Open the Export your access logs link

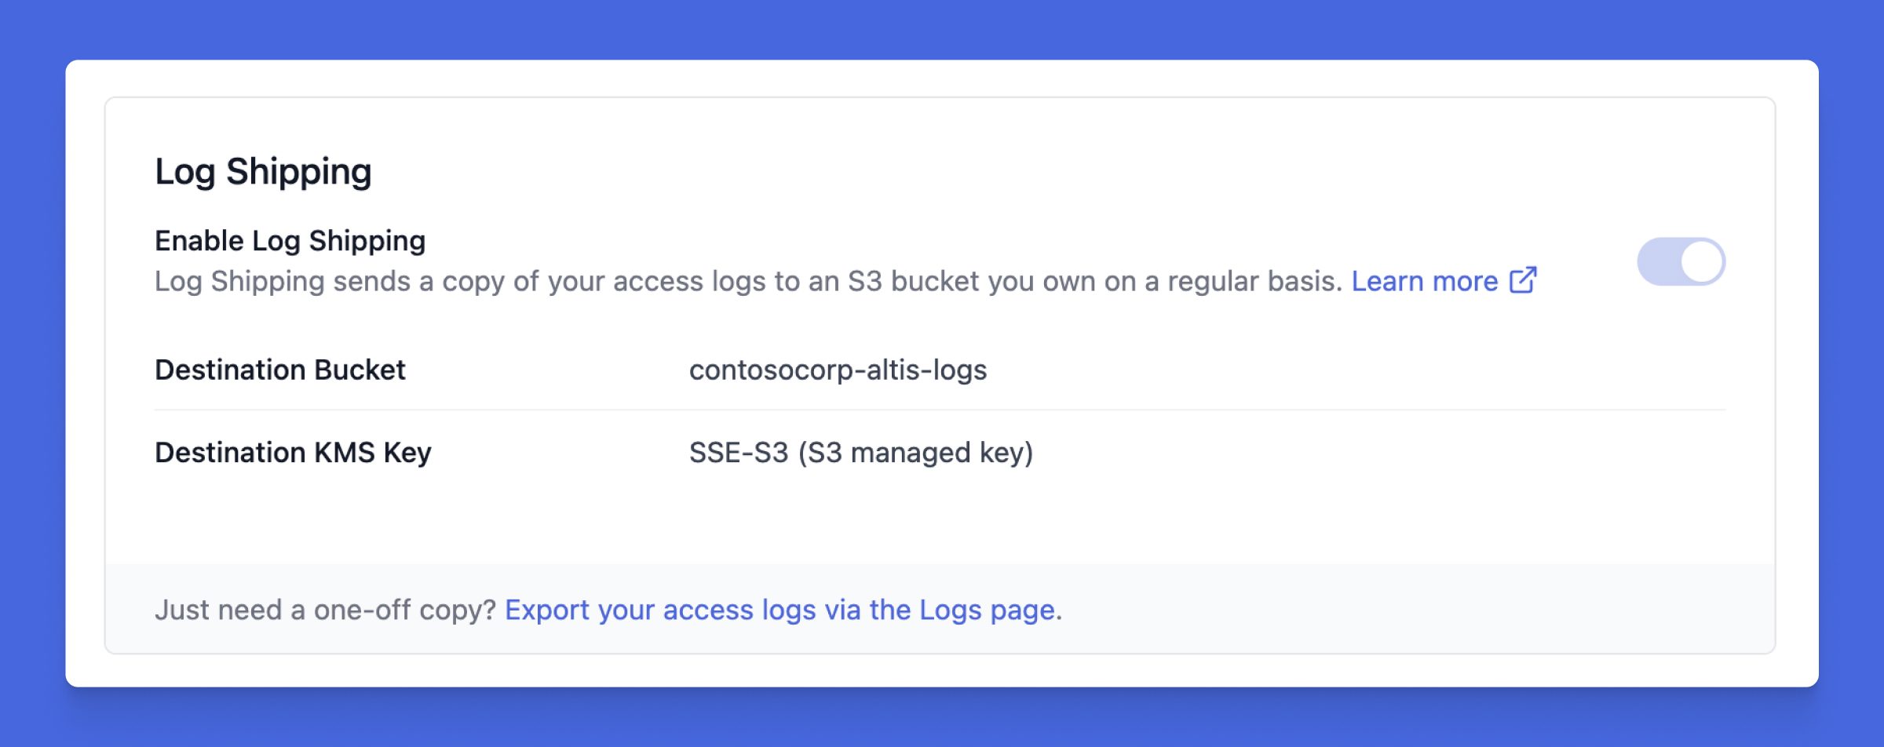tap(782, 610)
